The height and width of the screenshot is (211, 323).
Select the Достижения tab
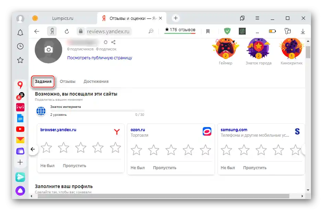point(96,82)
